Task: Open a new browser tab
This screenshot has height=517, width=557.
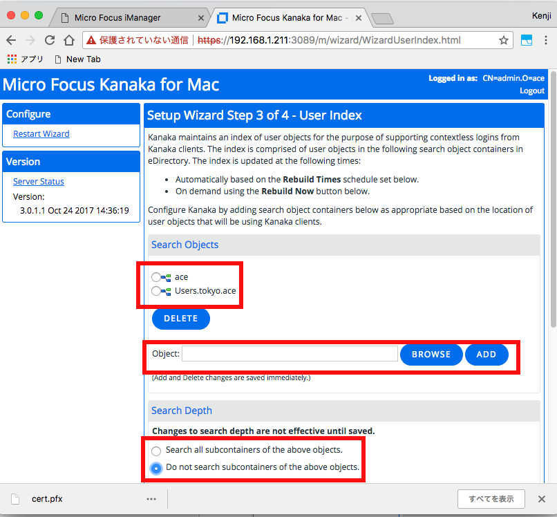Action: (383, 19)
